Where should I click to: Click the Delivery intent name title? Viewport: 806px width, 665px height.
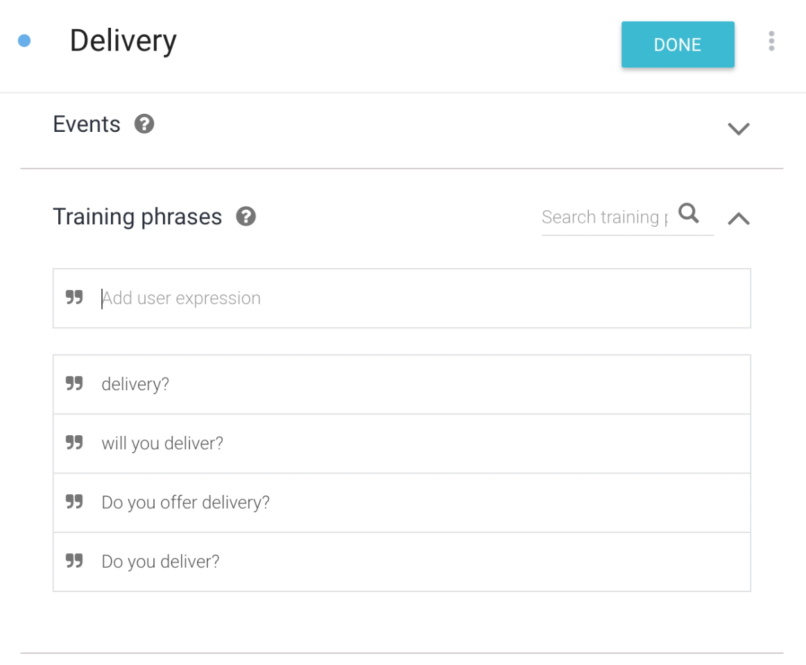click(x=123, y=41)
